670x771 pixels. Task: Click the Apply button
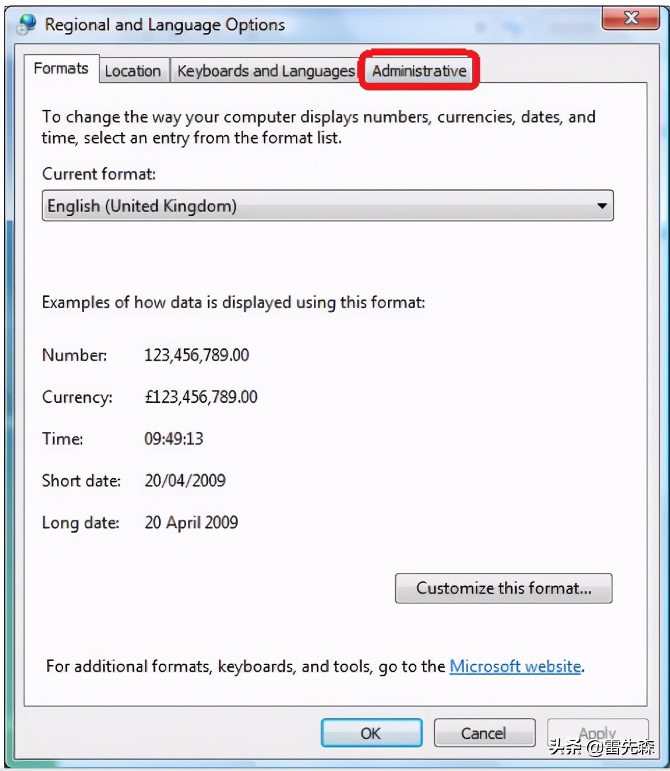click(x=598, y=733)
